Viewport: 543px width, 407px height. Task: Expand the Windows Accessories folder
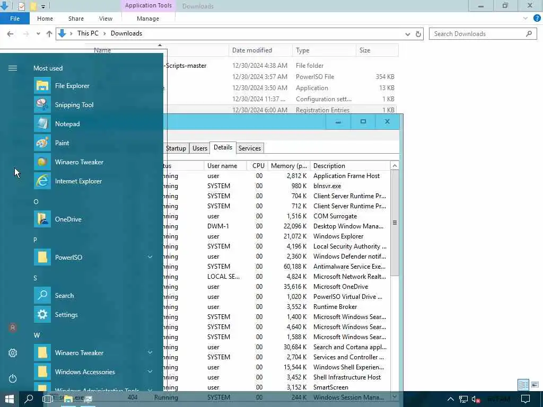(x=150, y=371)
